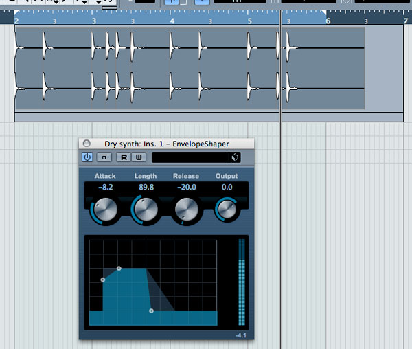
Task: Click bar 6 on the ruler
Action: click(328, 21)
